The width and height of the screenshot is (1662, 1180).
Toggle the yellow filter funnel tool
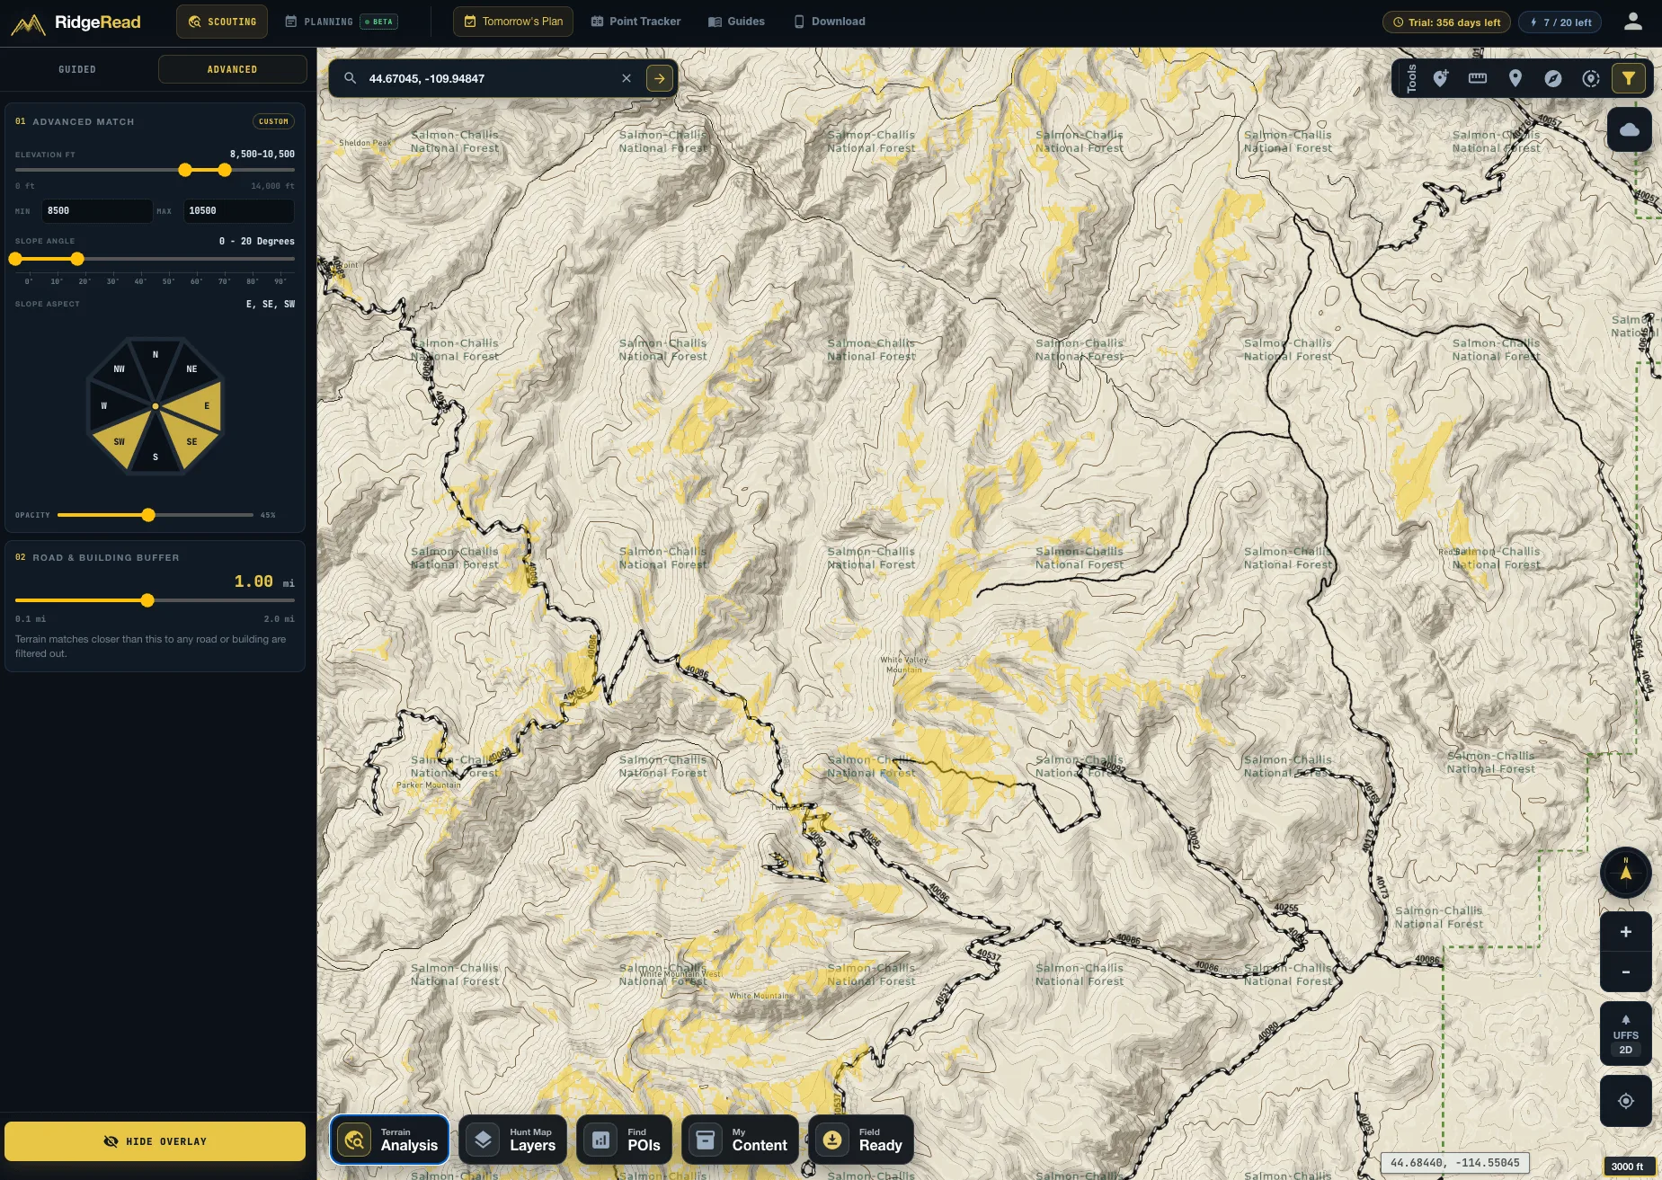point(1629,78)
